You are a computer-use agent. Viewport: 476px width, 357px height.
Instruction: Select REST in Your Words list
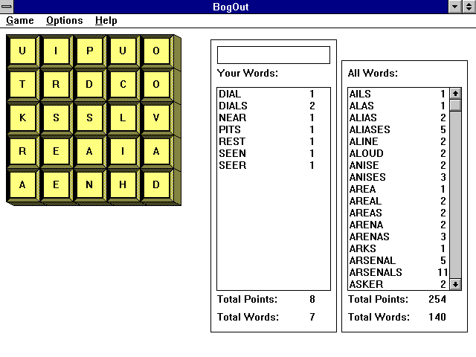[x=232, y=141]
